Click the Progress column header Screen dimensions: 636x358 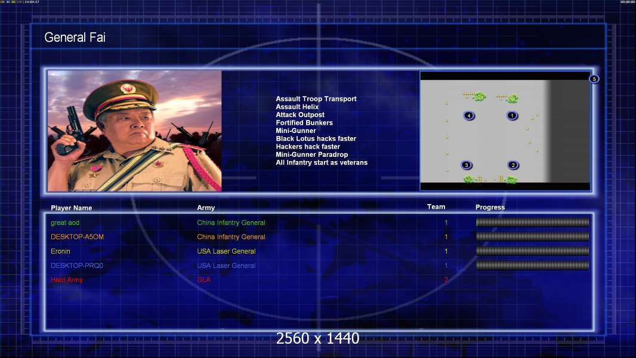[x=490, y=207]
